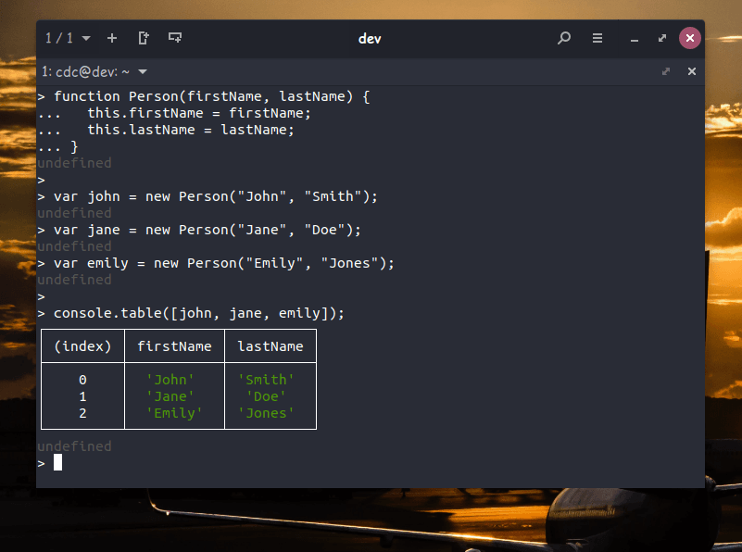Image resolution: width=742 pixels, height=552 pixels.
Task: Click the 'John' table cell
Action: coord(170,380)
